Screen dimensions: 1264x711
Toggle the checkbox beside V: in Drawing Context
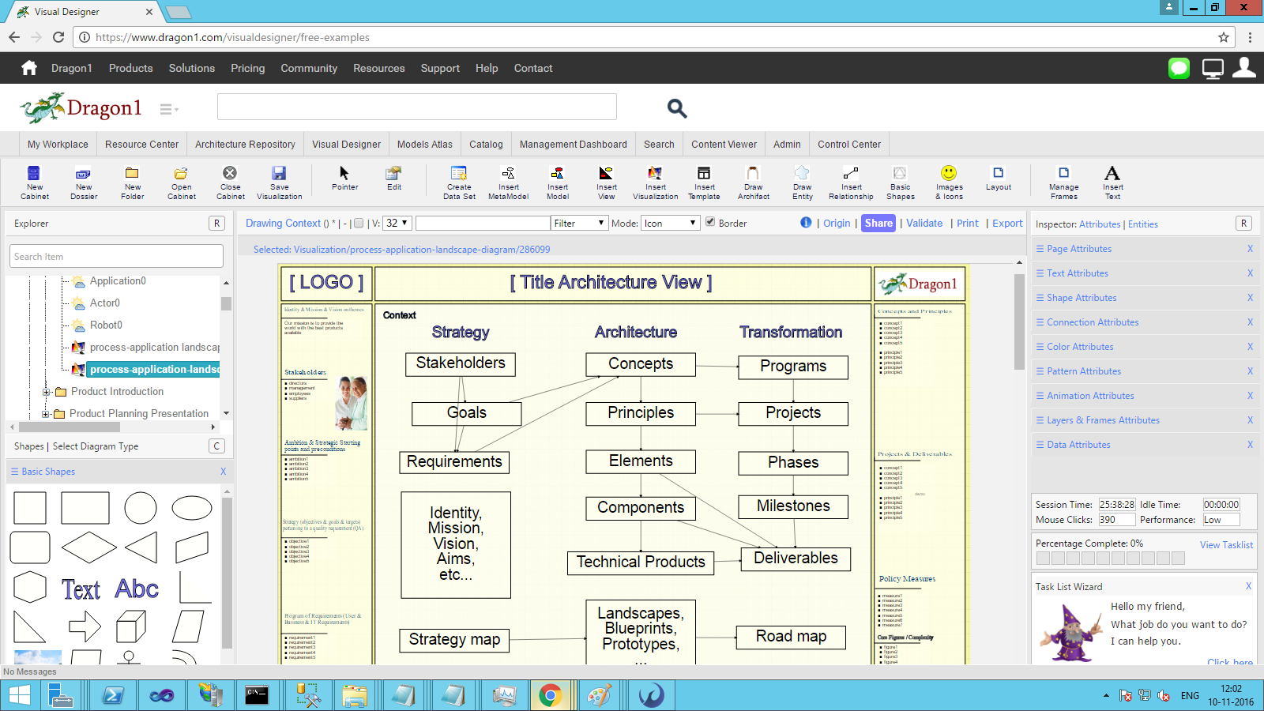point(359,224)
